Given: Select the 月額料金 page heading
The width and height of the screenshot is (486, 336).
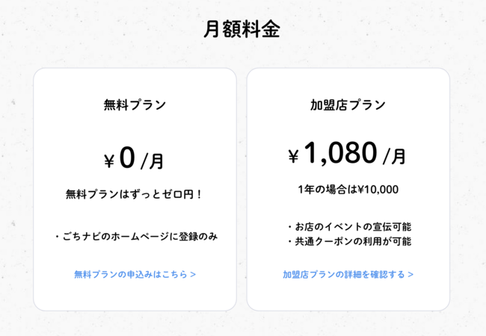Looking at the screenshot, I should coord(242,30).
